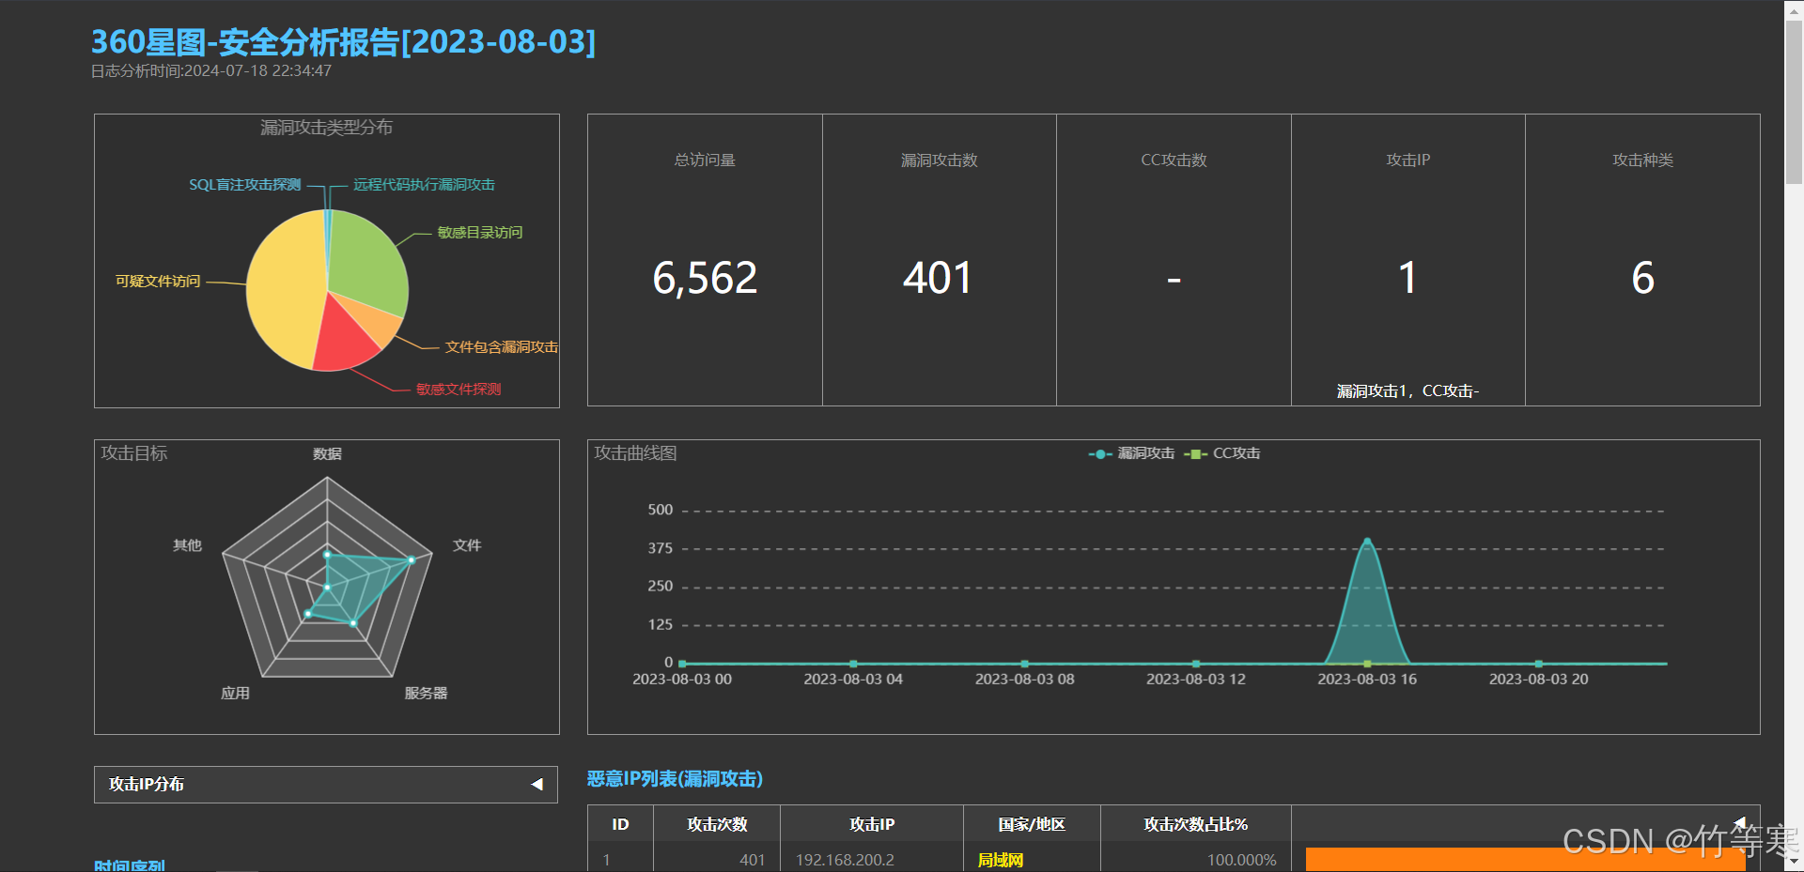The image size is (1804, 872).
Task: Click the 2023-08-03 12 axis label
Action: click(1196, 680)
